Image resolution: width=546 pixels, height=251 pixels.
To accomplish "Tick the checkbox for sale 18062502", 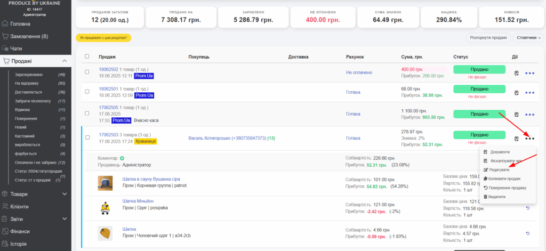I will click(87, 72).
